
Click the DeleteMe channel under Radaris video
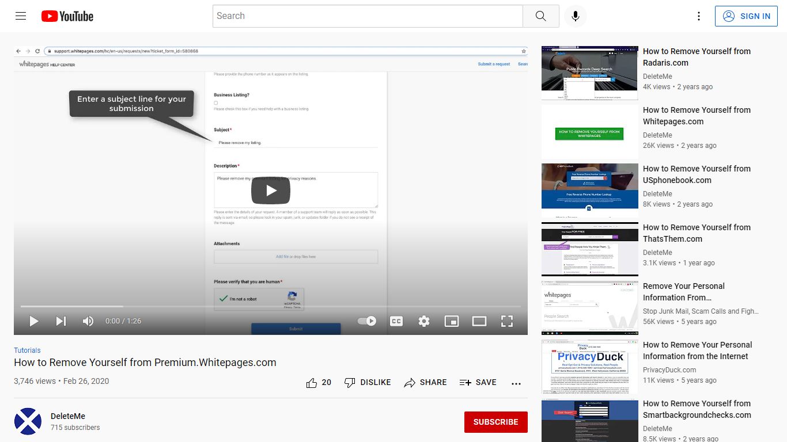657,77
